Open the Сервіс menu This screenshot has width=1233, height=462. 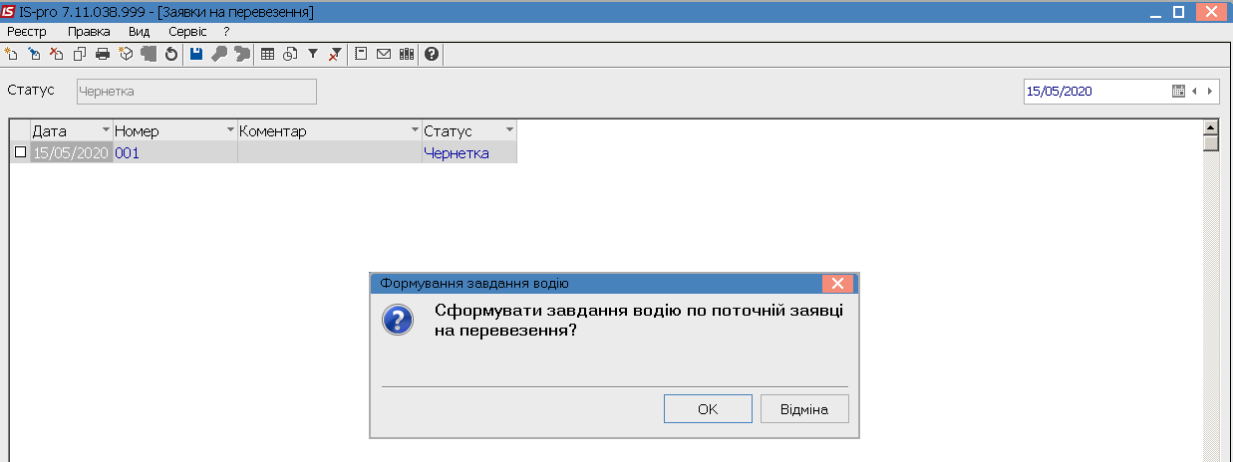(187, 32)
